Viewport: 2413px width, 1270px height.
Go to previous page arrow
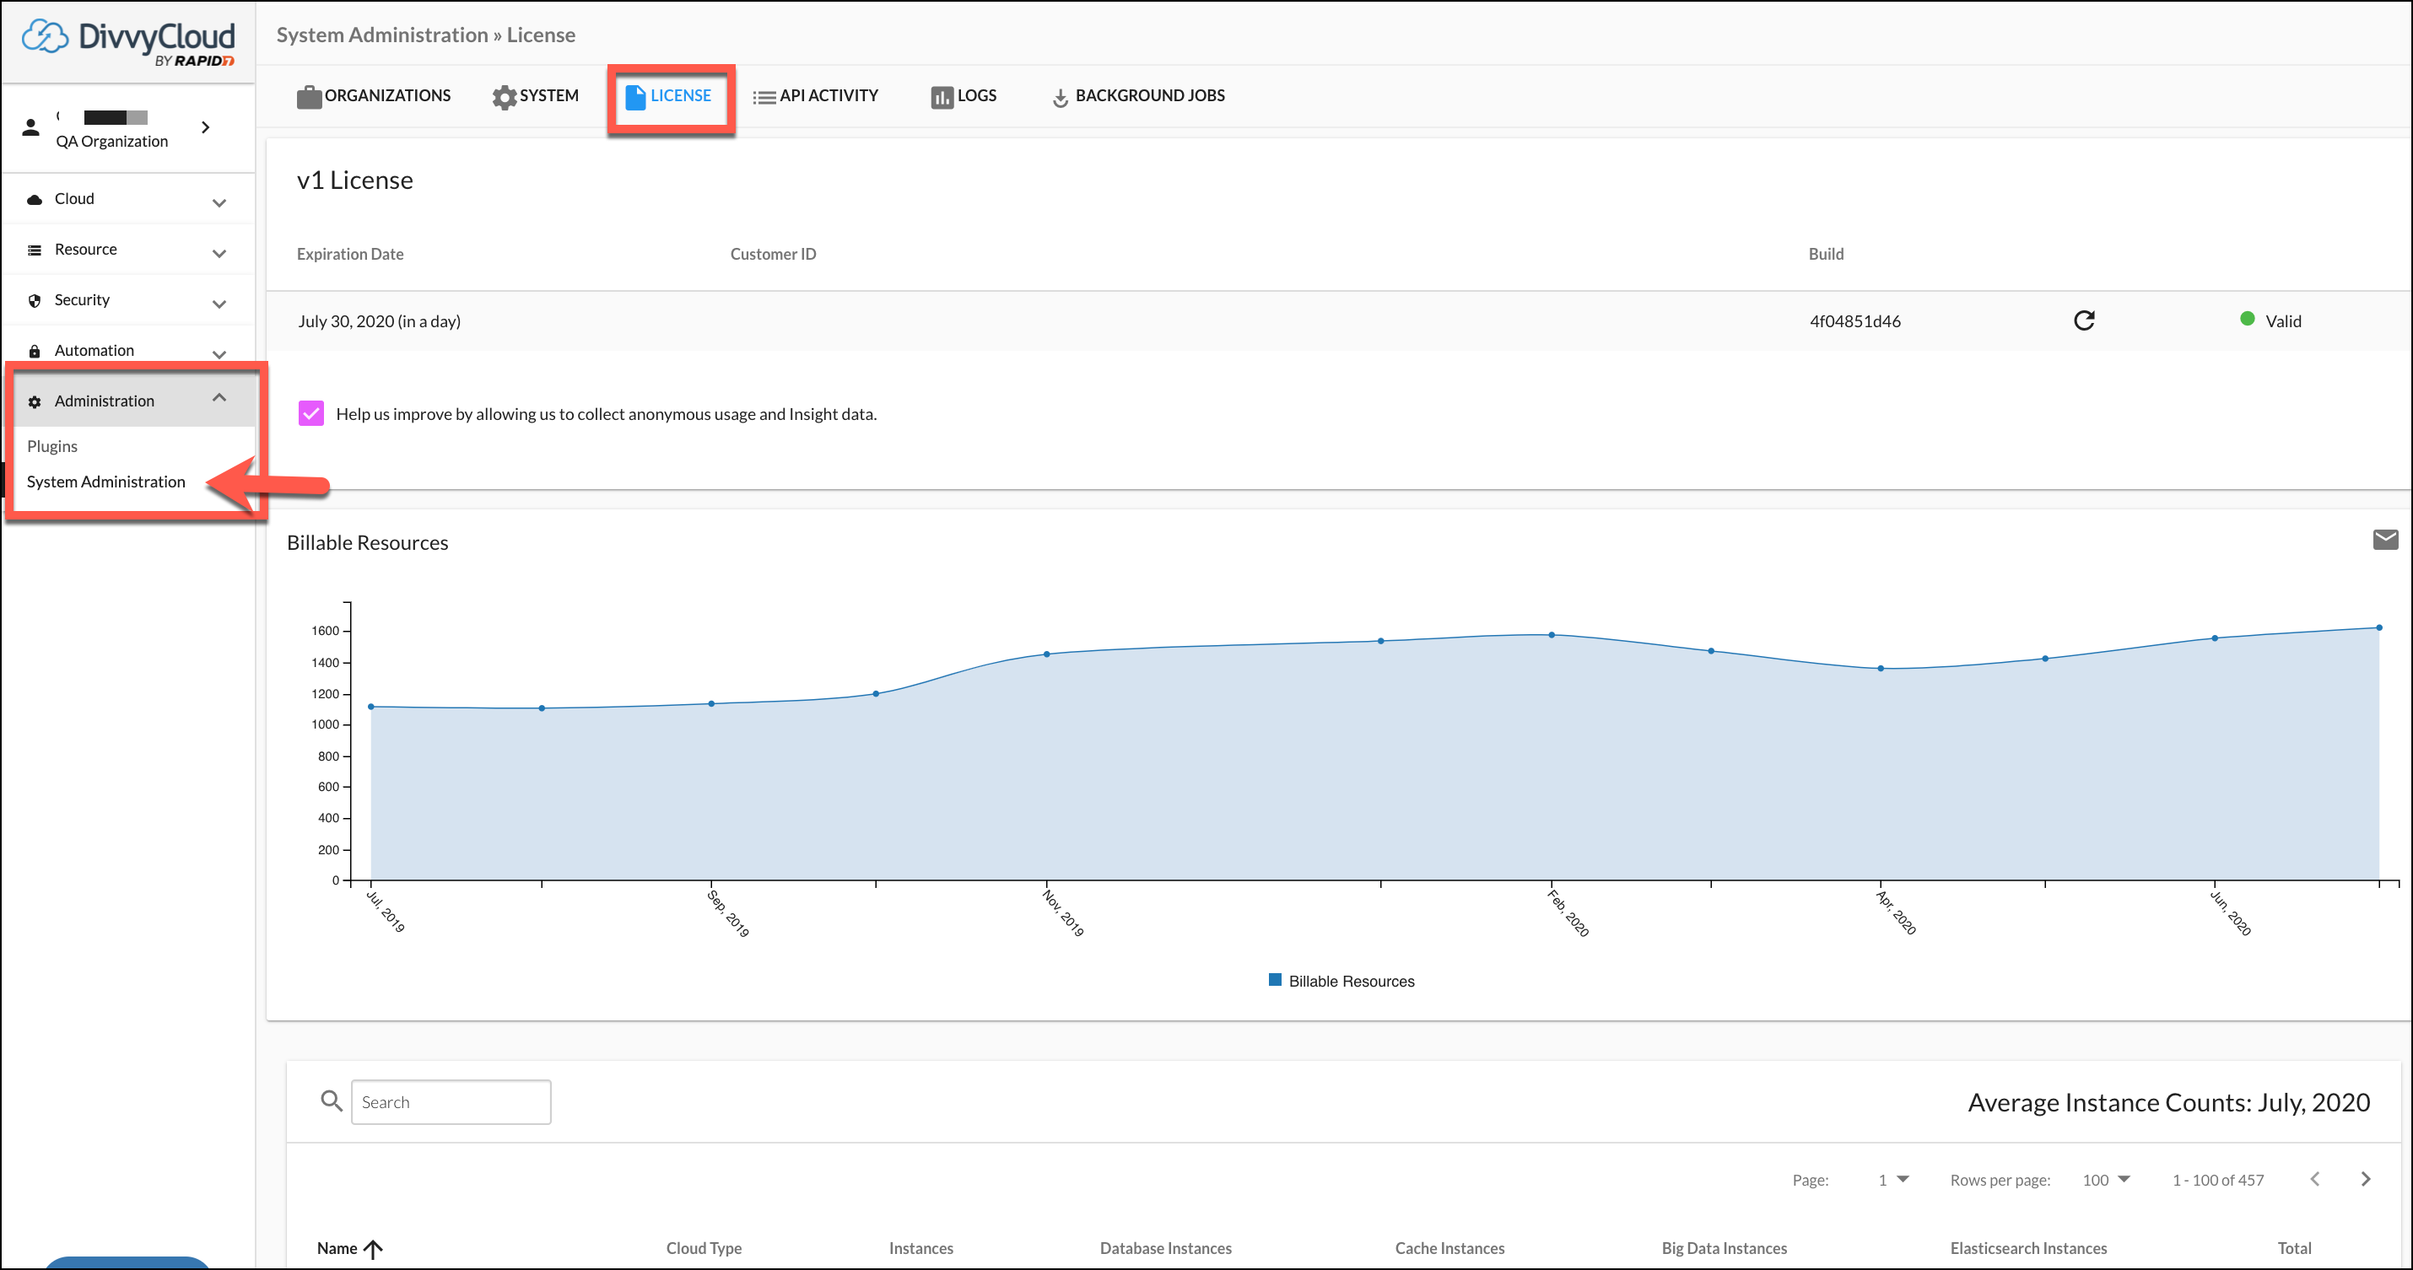[x=2314, y=1179]
